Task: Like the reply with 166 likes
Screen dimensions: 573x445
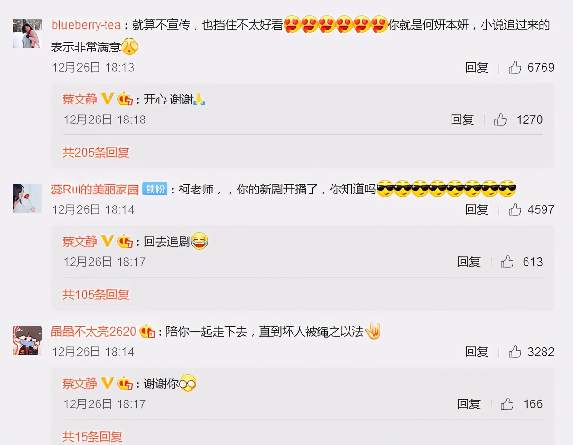Action: click(x=507, y=404)
